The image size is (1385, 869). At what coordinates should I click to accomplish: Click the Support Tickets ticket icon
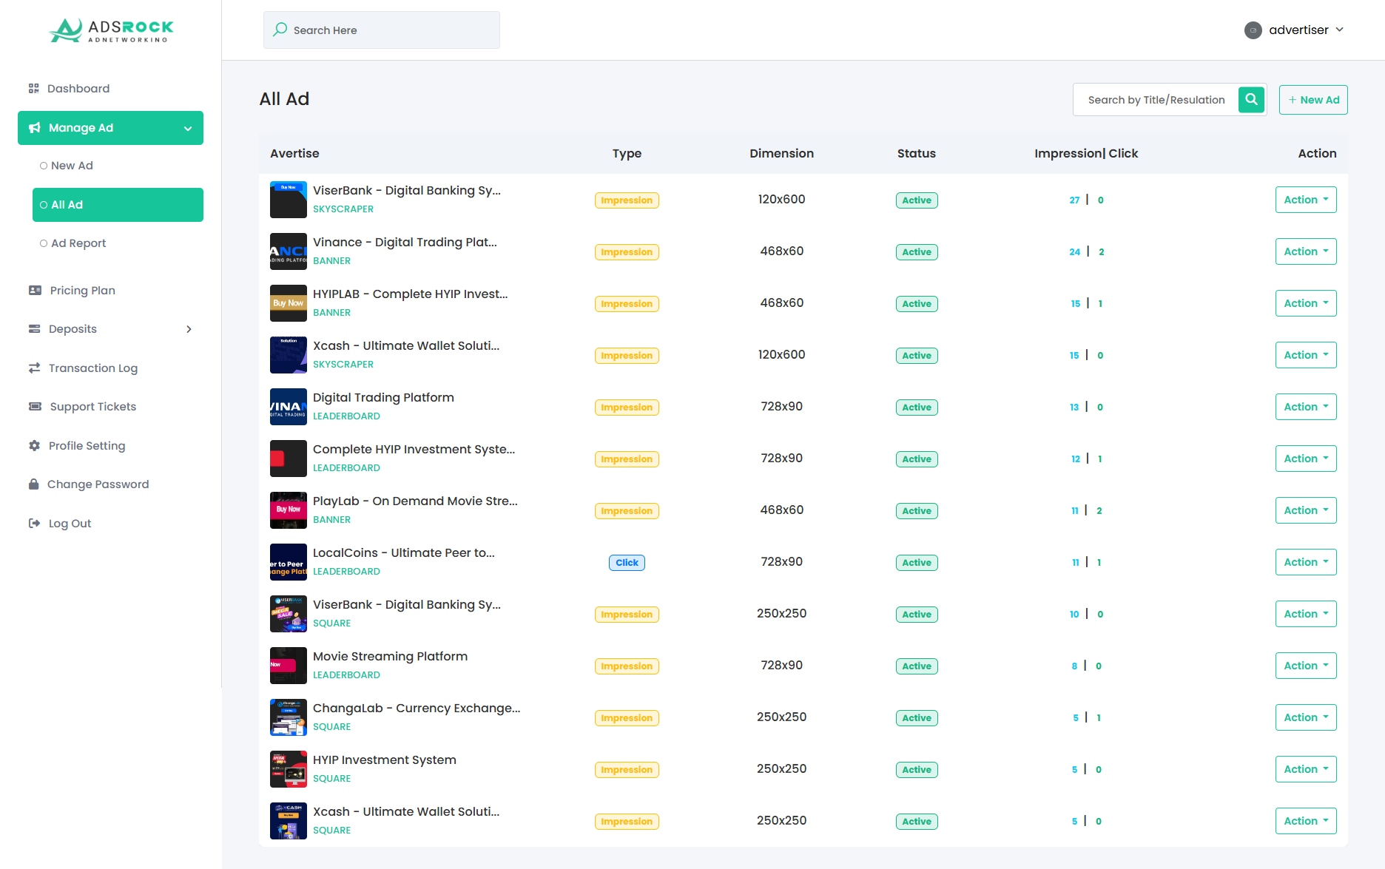35,407
